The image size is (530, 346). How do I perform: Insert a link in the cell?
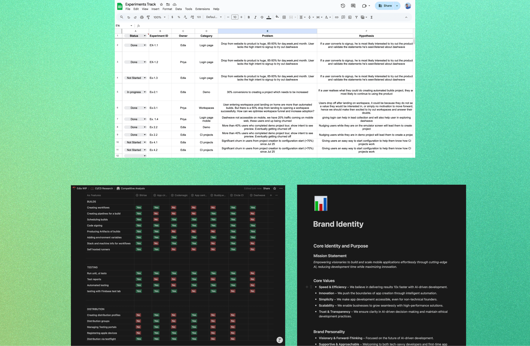(x=337, y=17)
